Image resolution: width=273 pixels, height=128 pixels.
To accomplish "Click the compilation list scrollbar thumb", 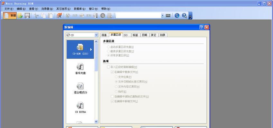I will tap(96, 57).
